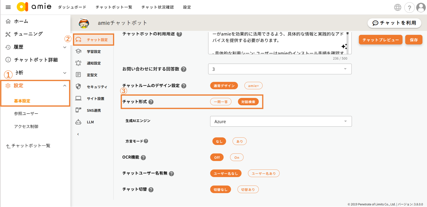Select 一問一答 chat format
The height and width of the screenshot is (207, 427).
tap(221, 102)
